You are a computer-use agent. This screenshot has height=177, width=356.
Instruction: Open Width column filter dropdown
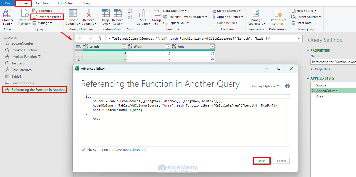168,47
